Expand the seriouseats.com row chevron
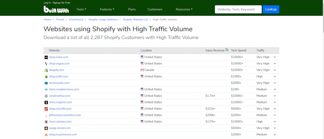 275,83
